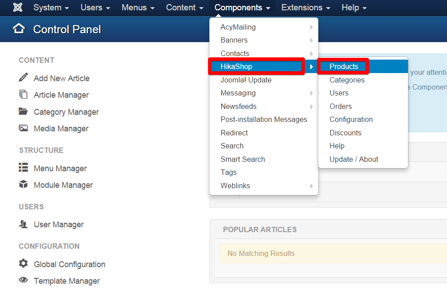
Task: Open the Menu Manager link
Action: (x=60, y=169)
